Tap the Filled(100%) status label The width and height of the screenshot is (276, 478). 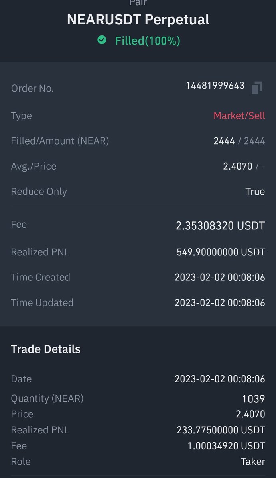(x=148, y=41)
